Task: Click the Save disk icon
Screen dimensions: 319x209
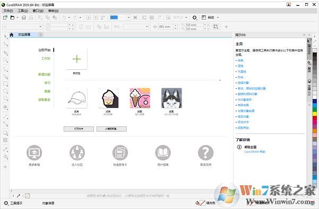Action: tap(24, 17)
